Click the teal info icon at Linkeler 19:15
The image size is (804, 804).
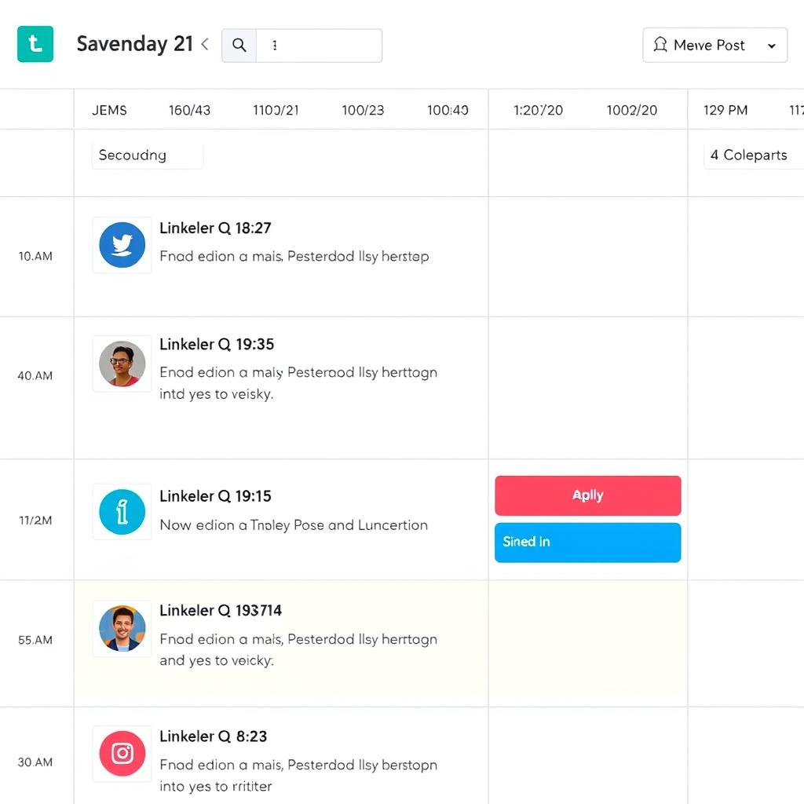(x=122, y=512)
